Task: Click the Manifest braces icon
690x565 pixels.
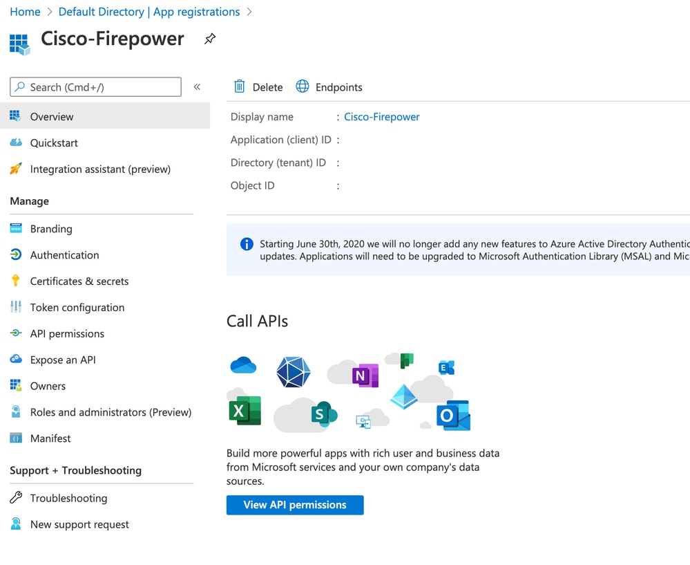Action: (16, 438)
